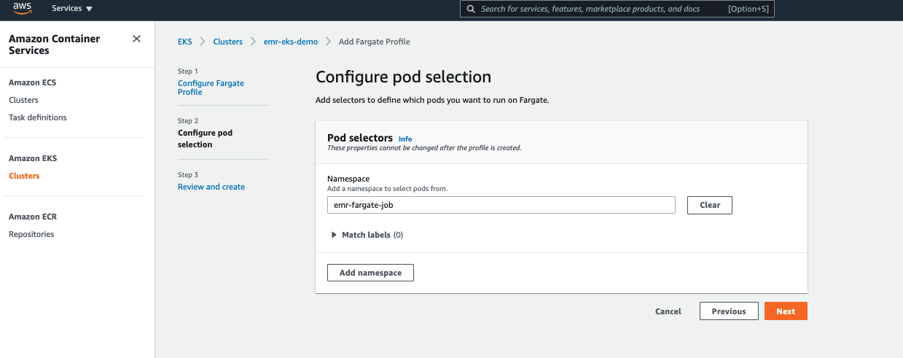The image size is (903, 358).
Task: Open Clusters under Amazon EKS
Action: (24, 176)
